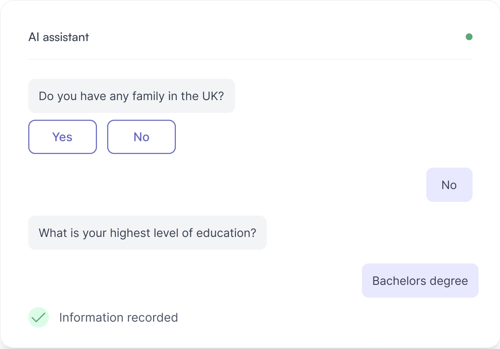Click the education question message bubble
500x349 pixels.
pyautogui.click(x=148, y=233)
